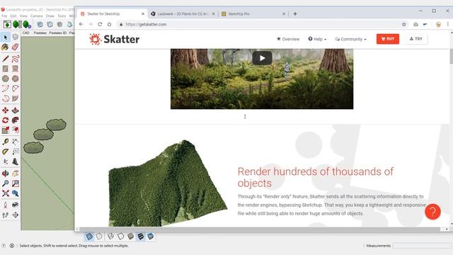Pick the Pie arc tool
The height and width of the screenshot is (255, 453).
point(16,98)
